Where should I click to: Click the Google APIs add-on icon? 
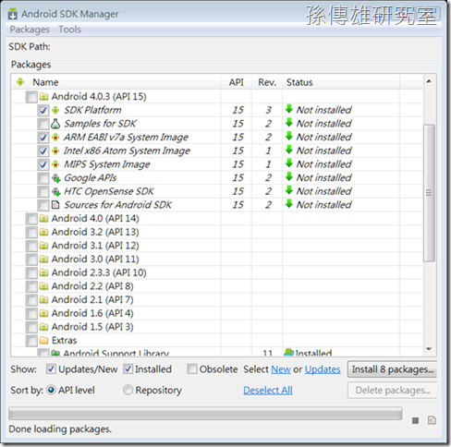pyautogui.click(x=55, y=178)
